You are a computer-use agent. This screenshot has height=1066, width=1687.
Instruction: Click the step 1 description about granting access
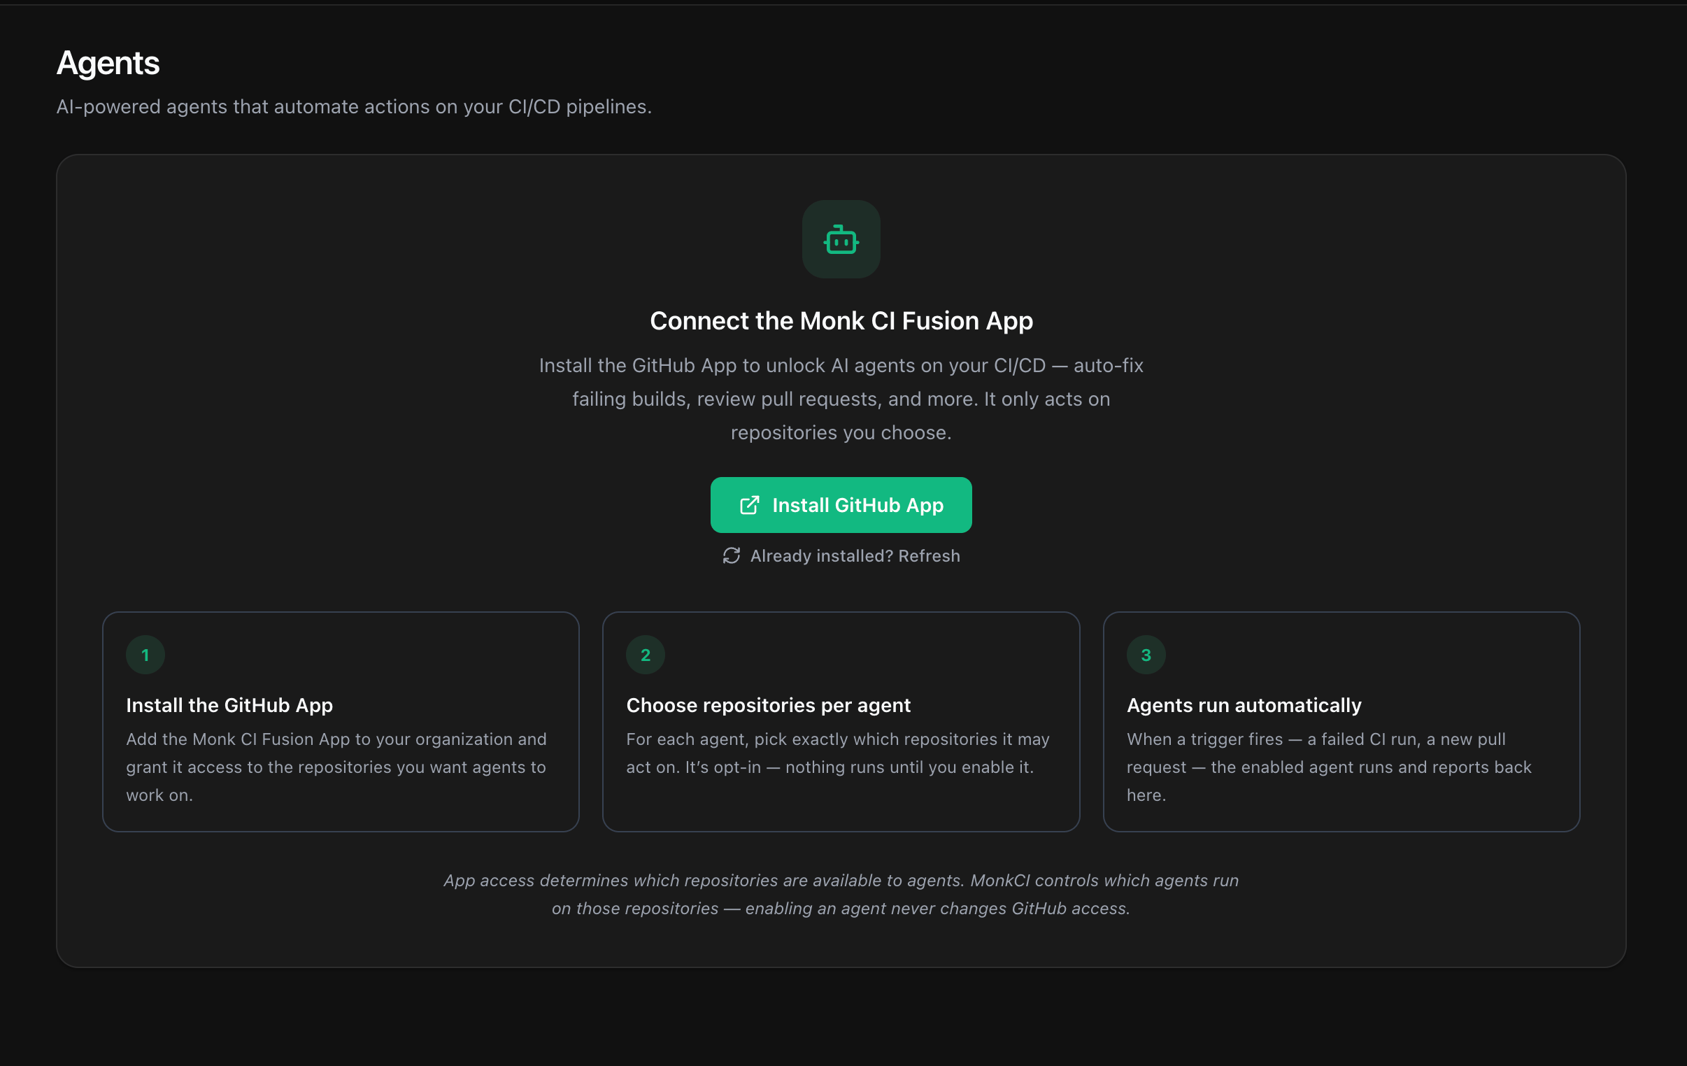tap(336, 767)
